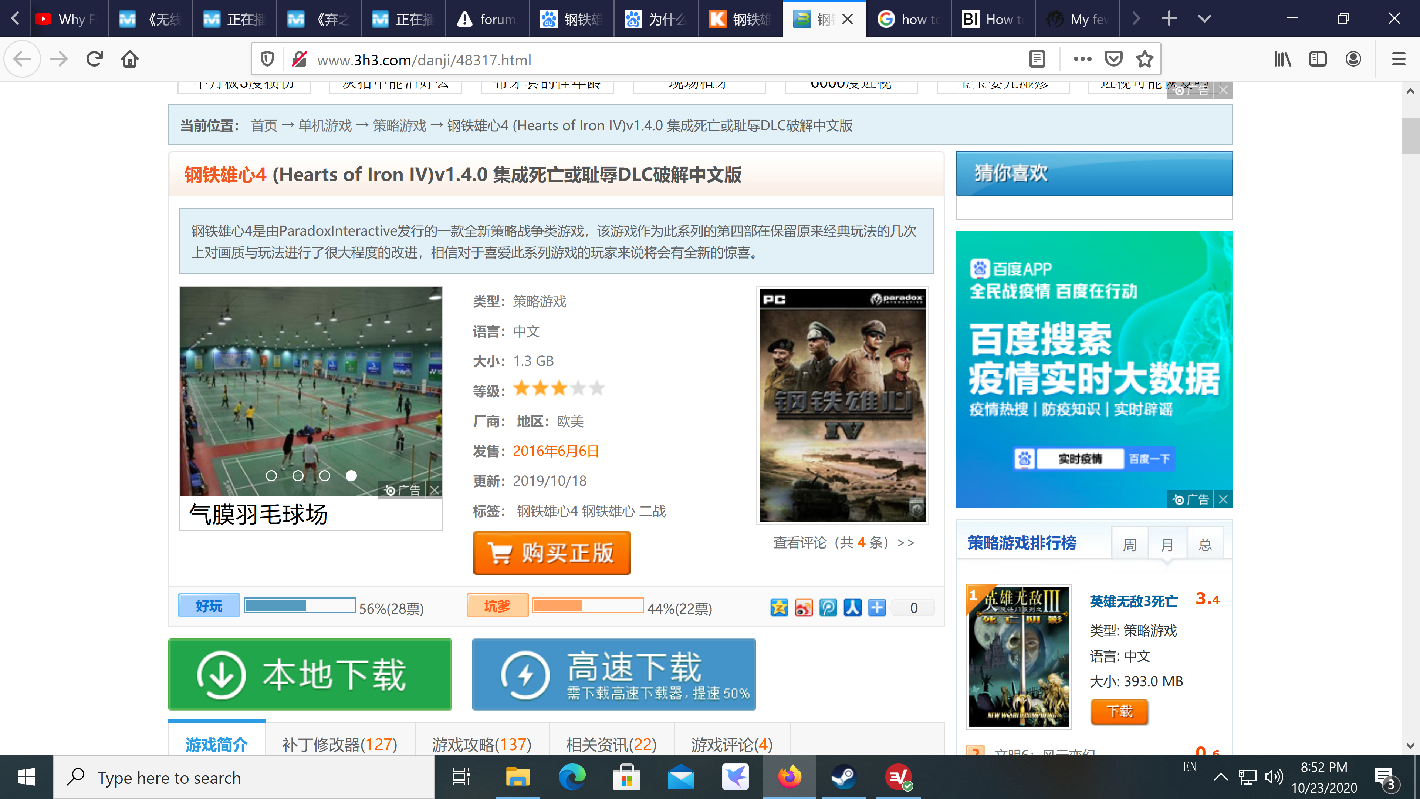Select the fourth carousel dot on ad

(351, 475)
